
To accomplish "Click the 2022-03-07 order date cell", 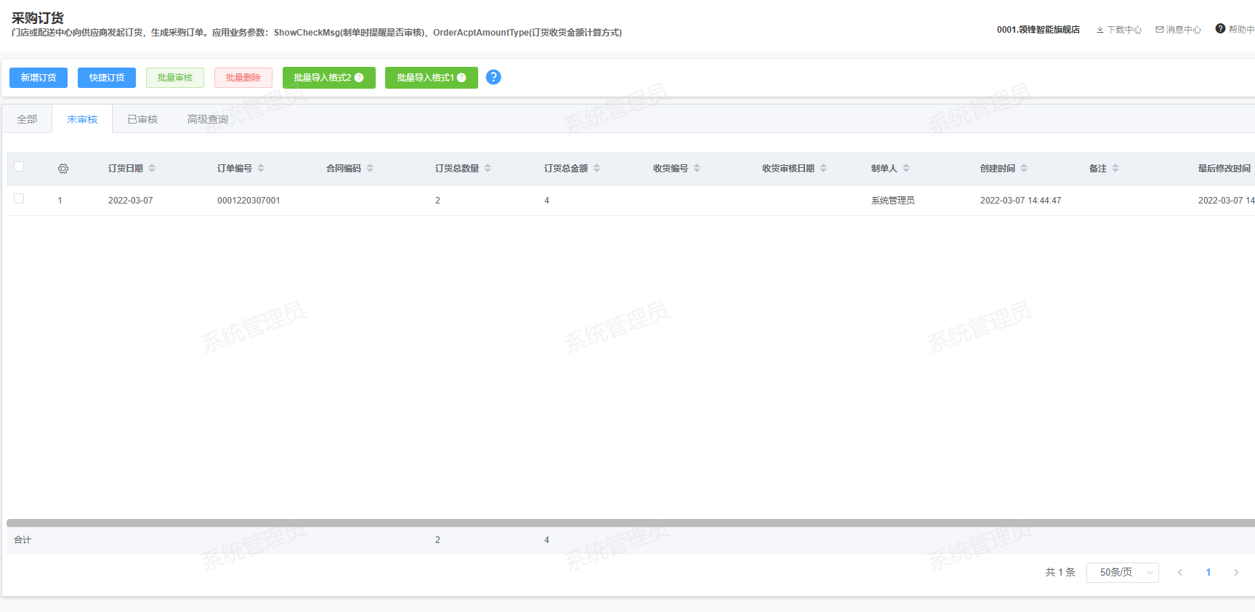I will [x=131, y=201].
